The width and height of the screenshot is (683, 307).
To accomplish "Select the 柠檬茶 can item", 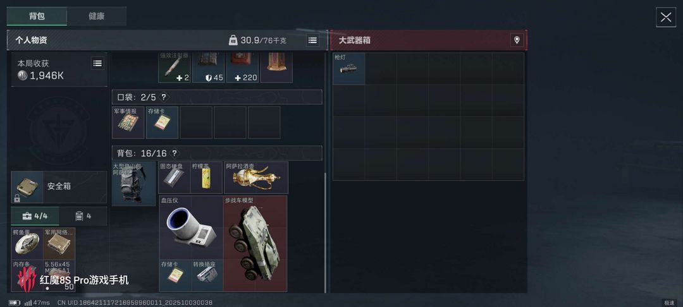I will coord(206,178).
